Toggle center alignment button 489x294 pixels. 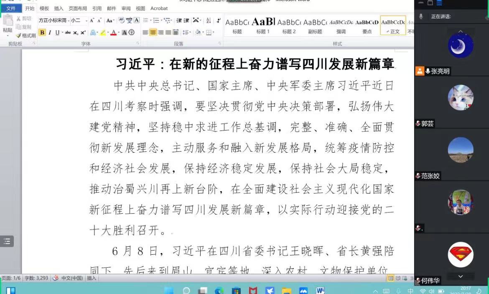pyautogui.click(x=153, y=32)
